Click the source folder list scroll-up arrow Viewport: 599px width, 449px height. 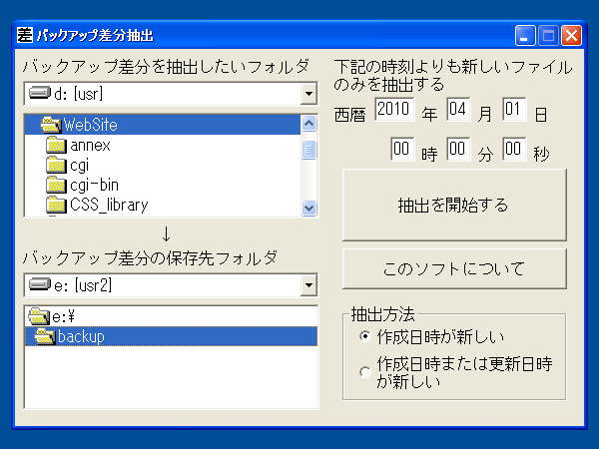308,124
